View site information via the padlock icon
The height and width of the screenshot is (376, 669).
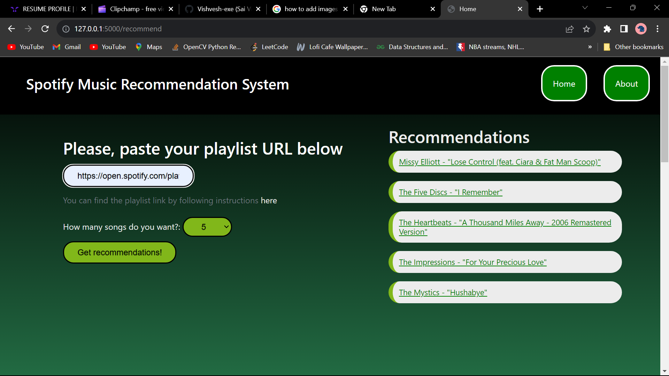(x=66, y=29)
